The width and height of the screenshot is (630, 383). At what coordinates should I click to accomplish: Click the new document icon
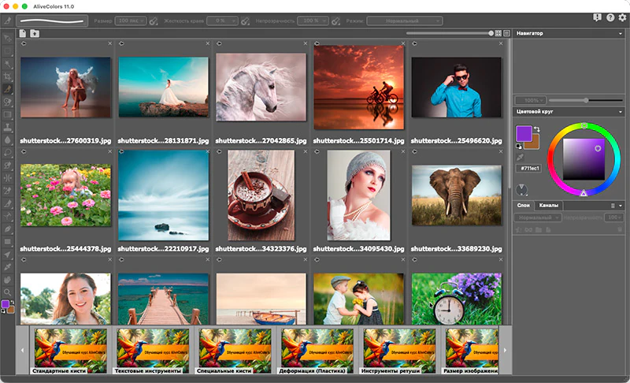(x=23, y=33)
